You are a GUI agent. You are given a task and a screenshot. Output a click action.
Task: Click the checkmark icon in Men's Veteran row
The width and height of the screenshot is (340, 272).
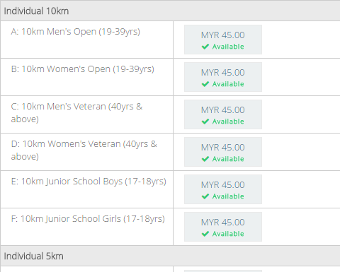[205, 122]
